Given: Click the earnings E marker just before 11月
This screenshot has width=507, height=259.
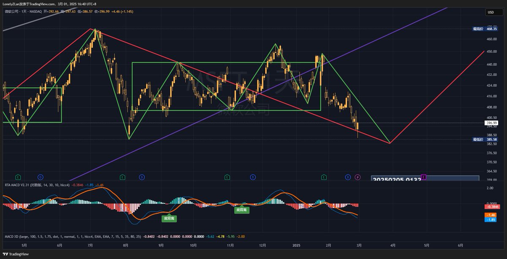Looking at the screenshot, I should pos(227,177).
